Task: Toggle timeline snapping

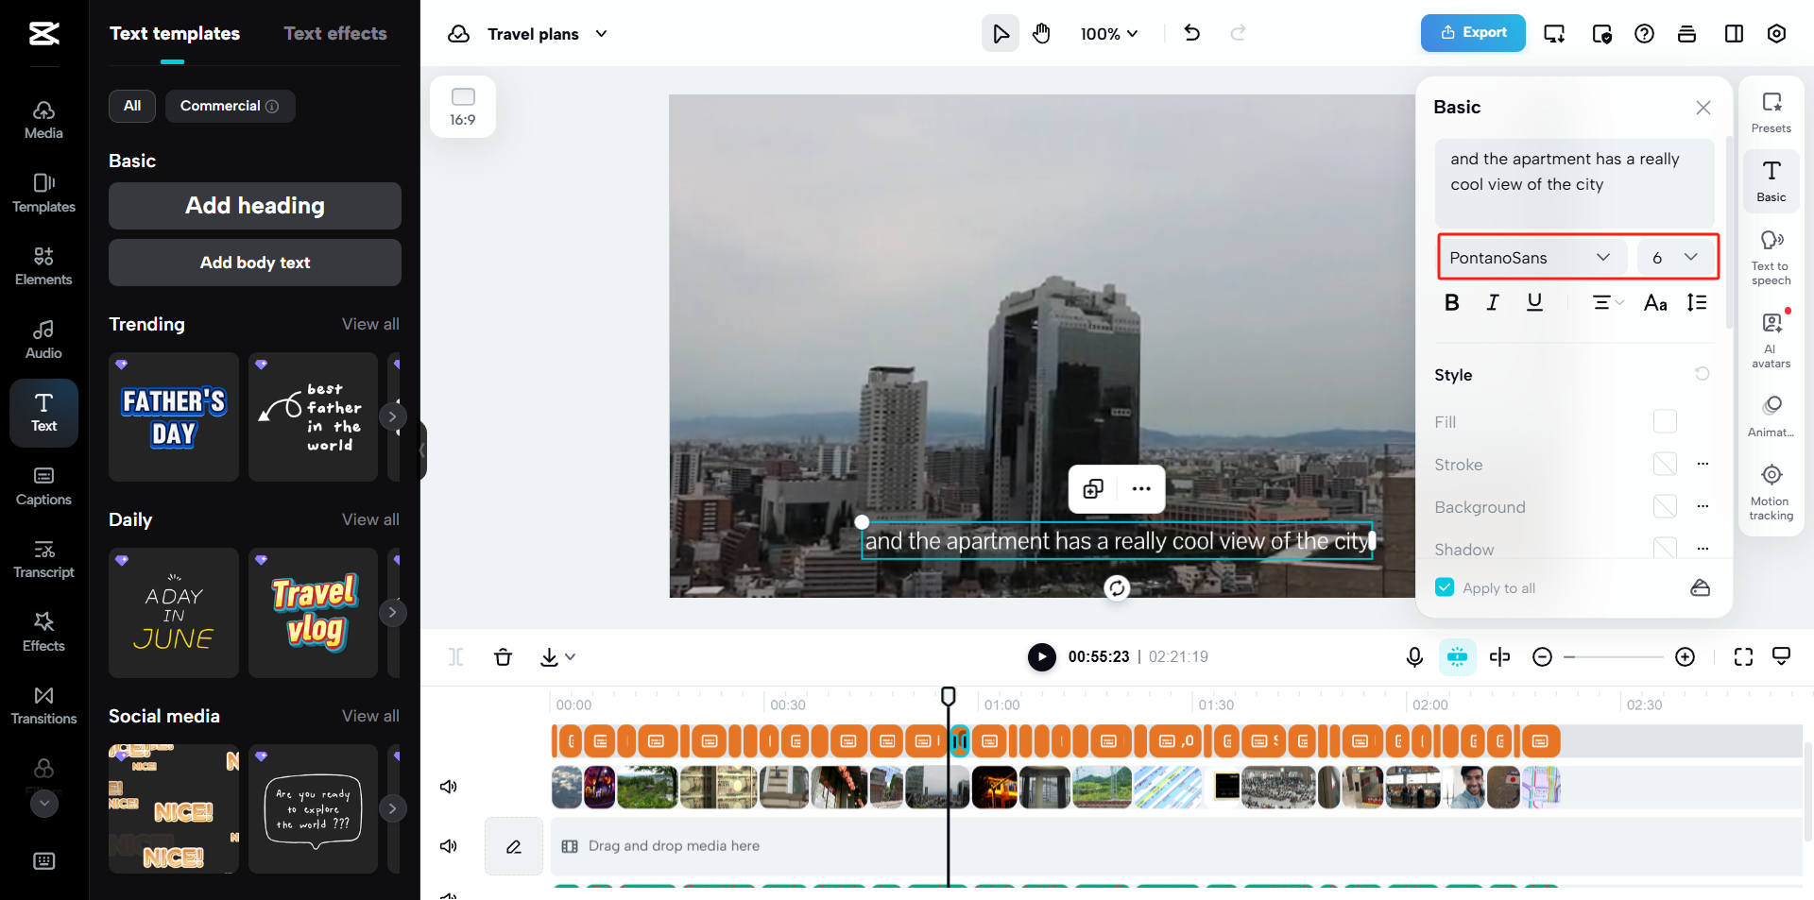Action: point(1458,657)
